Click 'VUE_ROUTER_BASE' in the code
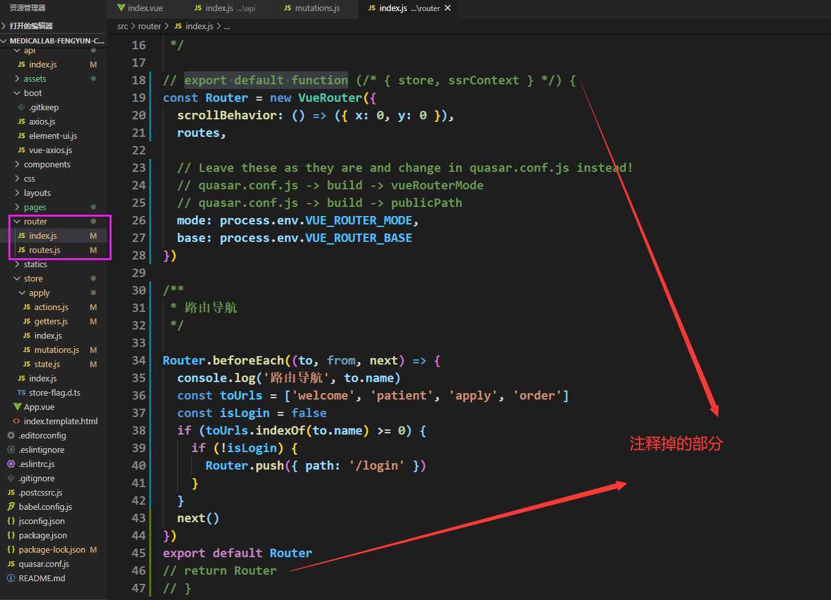831x600 pixels. (x=359, y=237)
